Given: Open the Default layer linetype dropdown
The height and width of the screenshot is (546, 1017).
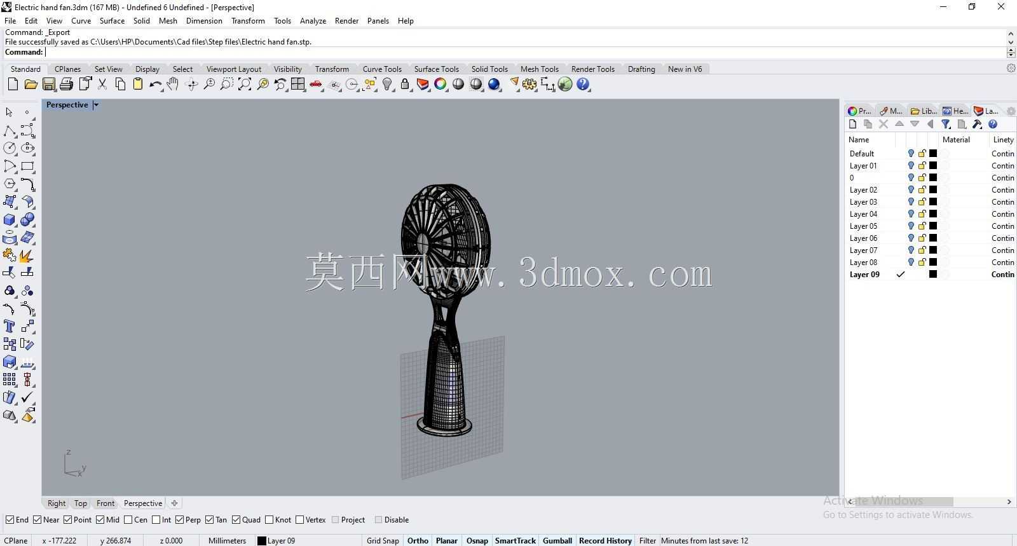Looking at the screenshot, I should [1002, 154].
